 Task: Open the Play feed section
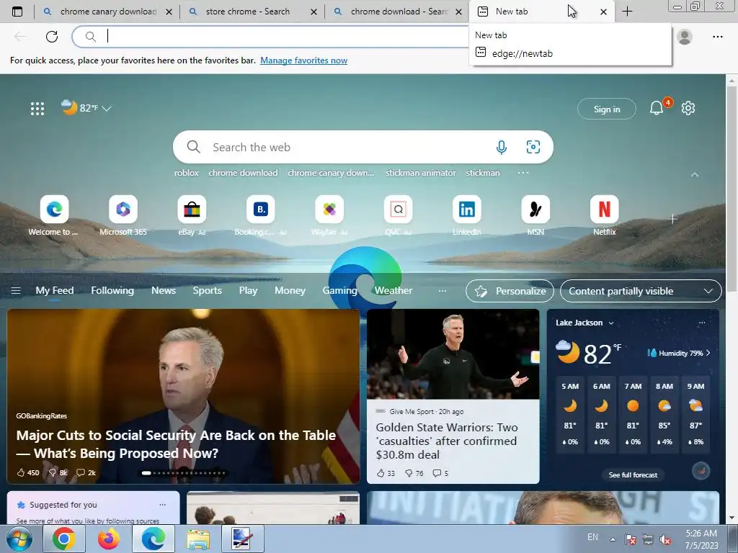(248, 291)
